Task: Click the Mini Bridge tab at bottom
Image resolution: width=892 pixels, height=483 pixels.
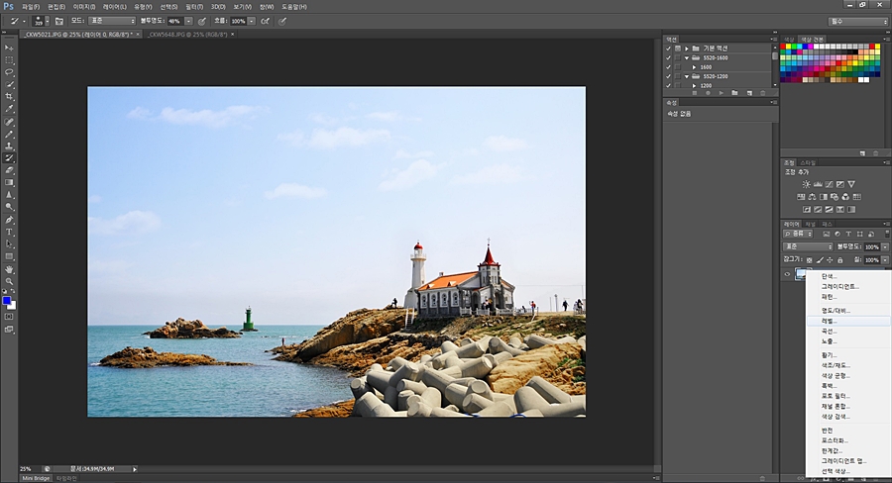Action: [36, 478]
